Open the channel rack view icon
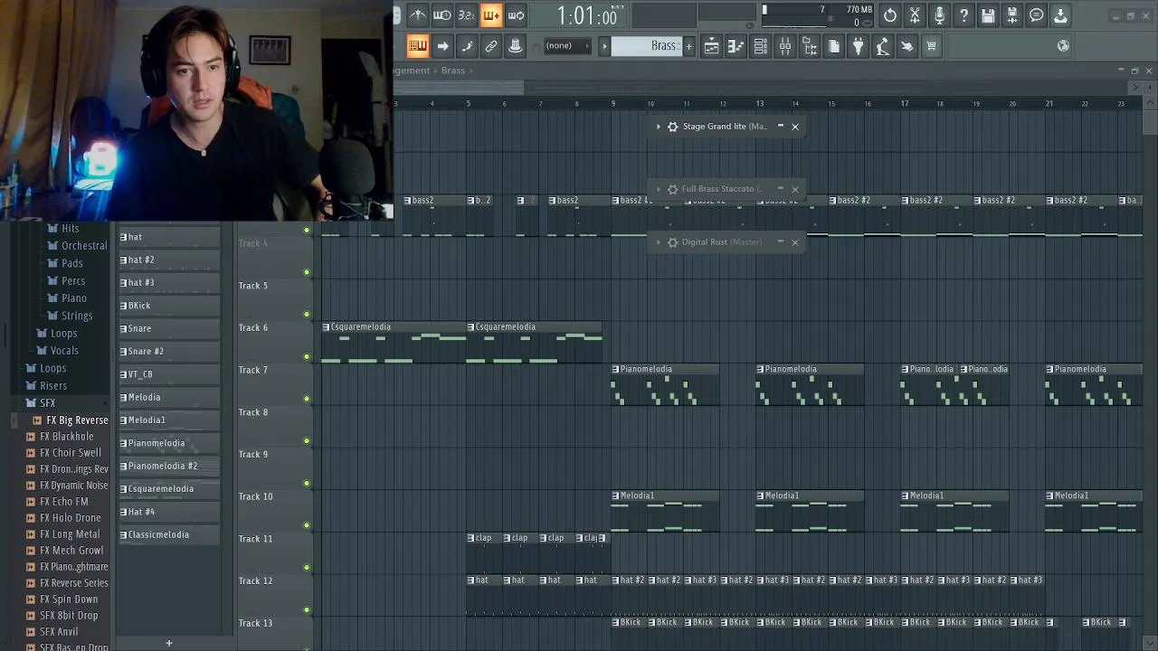Image resolution: width=1158 pixels, height=651 pixels. [x=760, y=46]
